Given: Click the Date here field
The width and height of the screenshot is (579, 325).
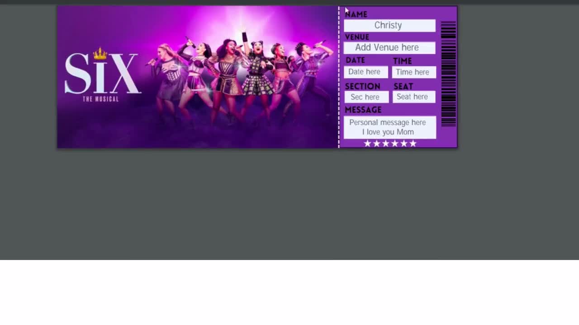Looking at the screenshot, I should 366,72.
